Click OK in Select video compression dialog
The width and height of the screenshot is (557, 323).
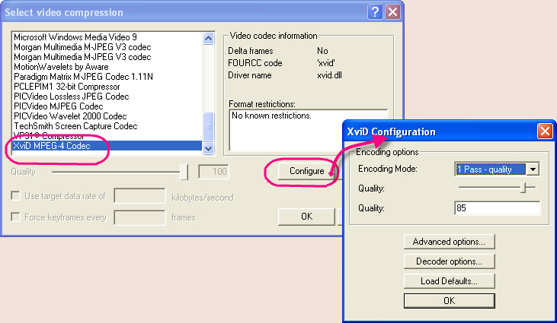(306, 217)
